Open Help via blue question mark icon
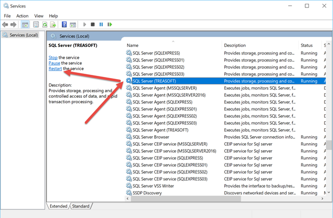Image resolution: width=333 pixels, height=218 pixels. pyautogui.click(x=64, y=25)
